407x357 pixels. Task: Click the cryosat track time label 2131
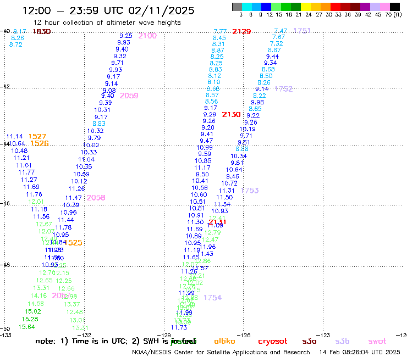(217, 222)
